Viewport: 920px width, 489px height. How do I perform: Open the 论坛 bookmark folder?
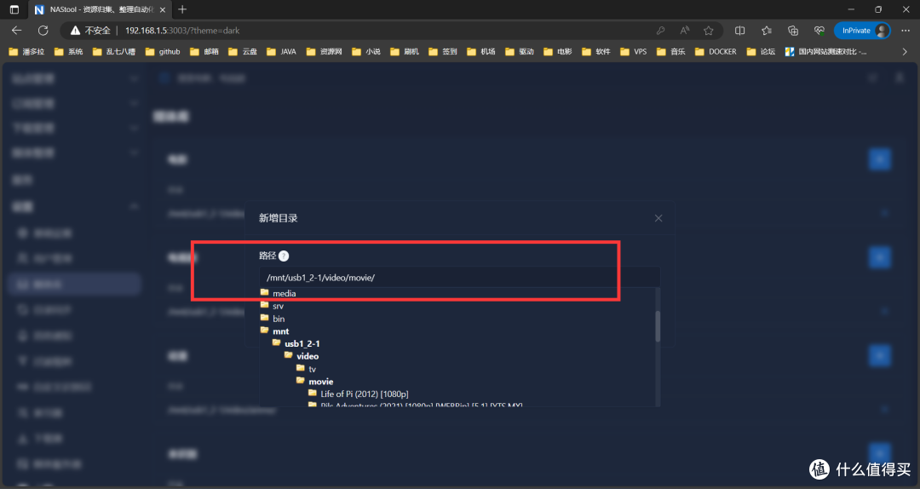click(x=761, y=52)
